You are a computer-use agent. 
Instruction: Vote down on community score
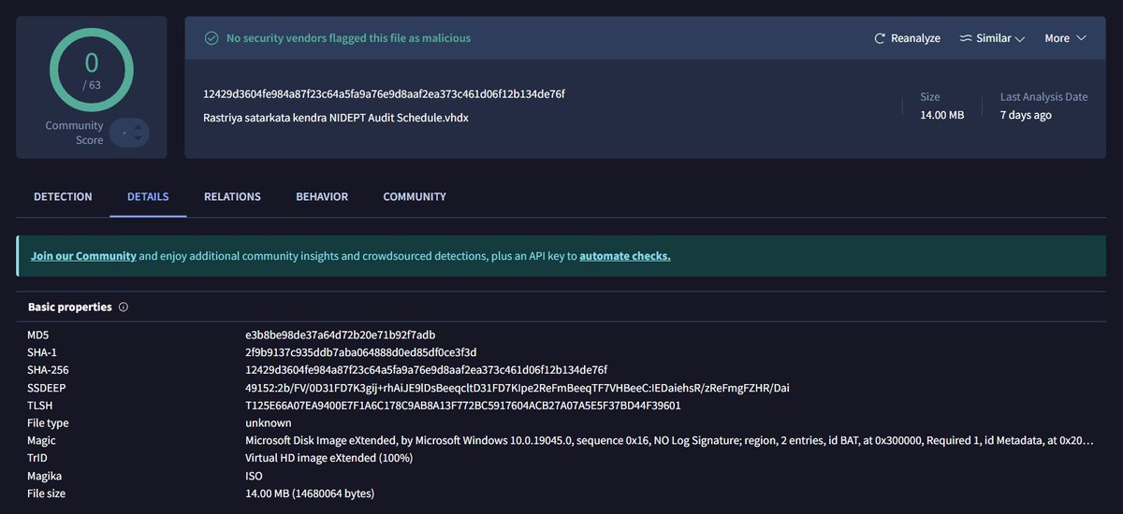pos(139,139)
